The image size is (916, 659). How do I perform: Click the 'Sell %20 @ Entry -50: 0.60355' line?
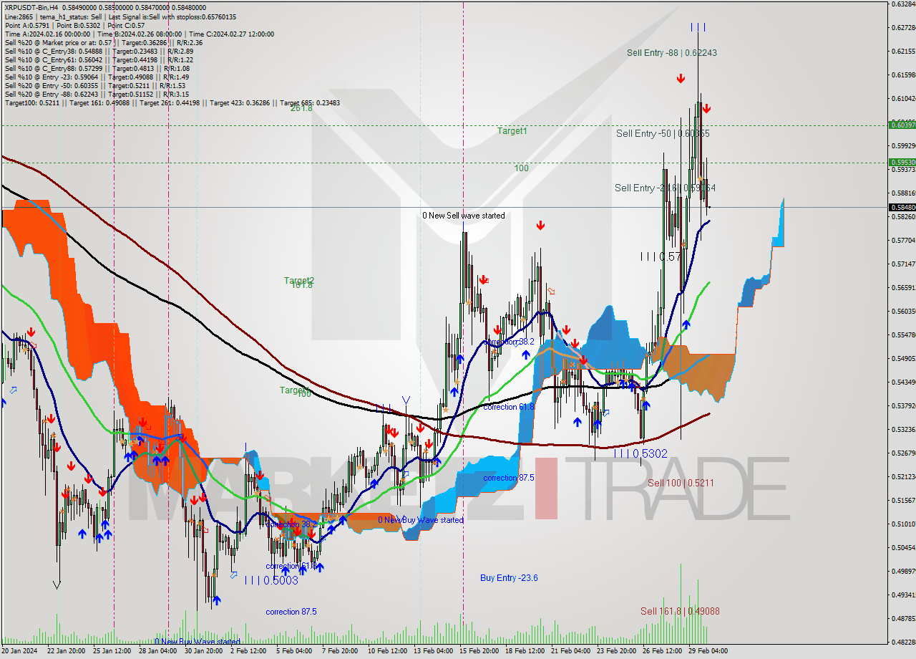coord(94,85)
